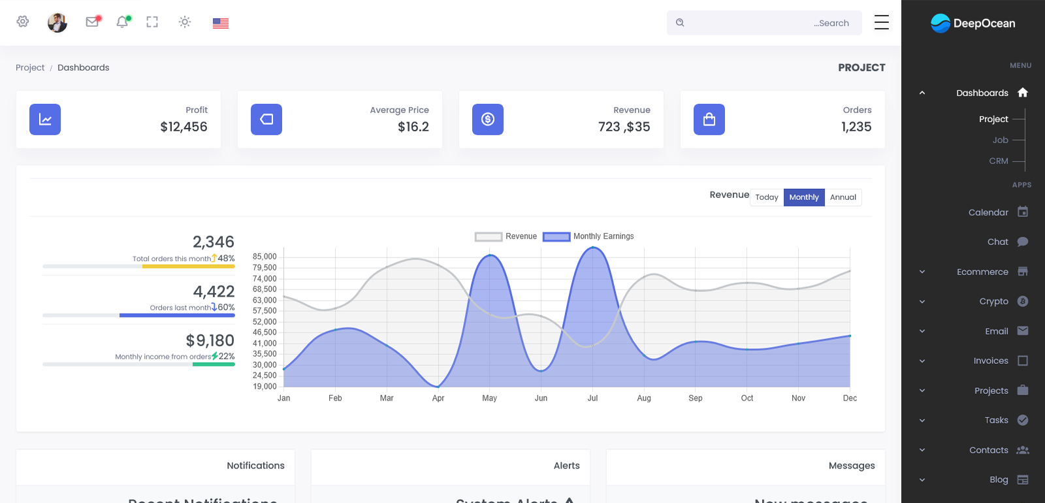Viewport: 1045px width, 503px height.
Task: Click the Orders shopping bag icon
Action: pyautogui.click(x=709, y=120)
